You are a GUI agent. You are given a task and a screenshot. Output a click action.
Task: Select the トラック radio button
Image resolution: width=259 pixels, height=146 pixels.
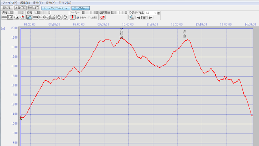[x=78, y=18]
